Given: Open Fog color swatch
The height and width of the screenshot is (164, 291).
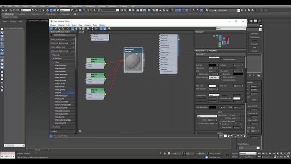Looking at the screenshot, I should tap(212, 86).
